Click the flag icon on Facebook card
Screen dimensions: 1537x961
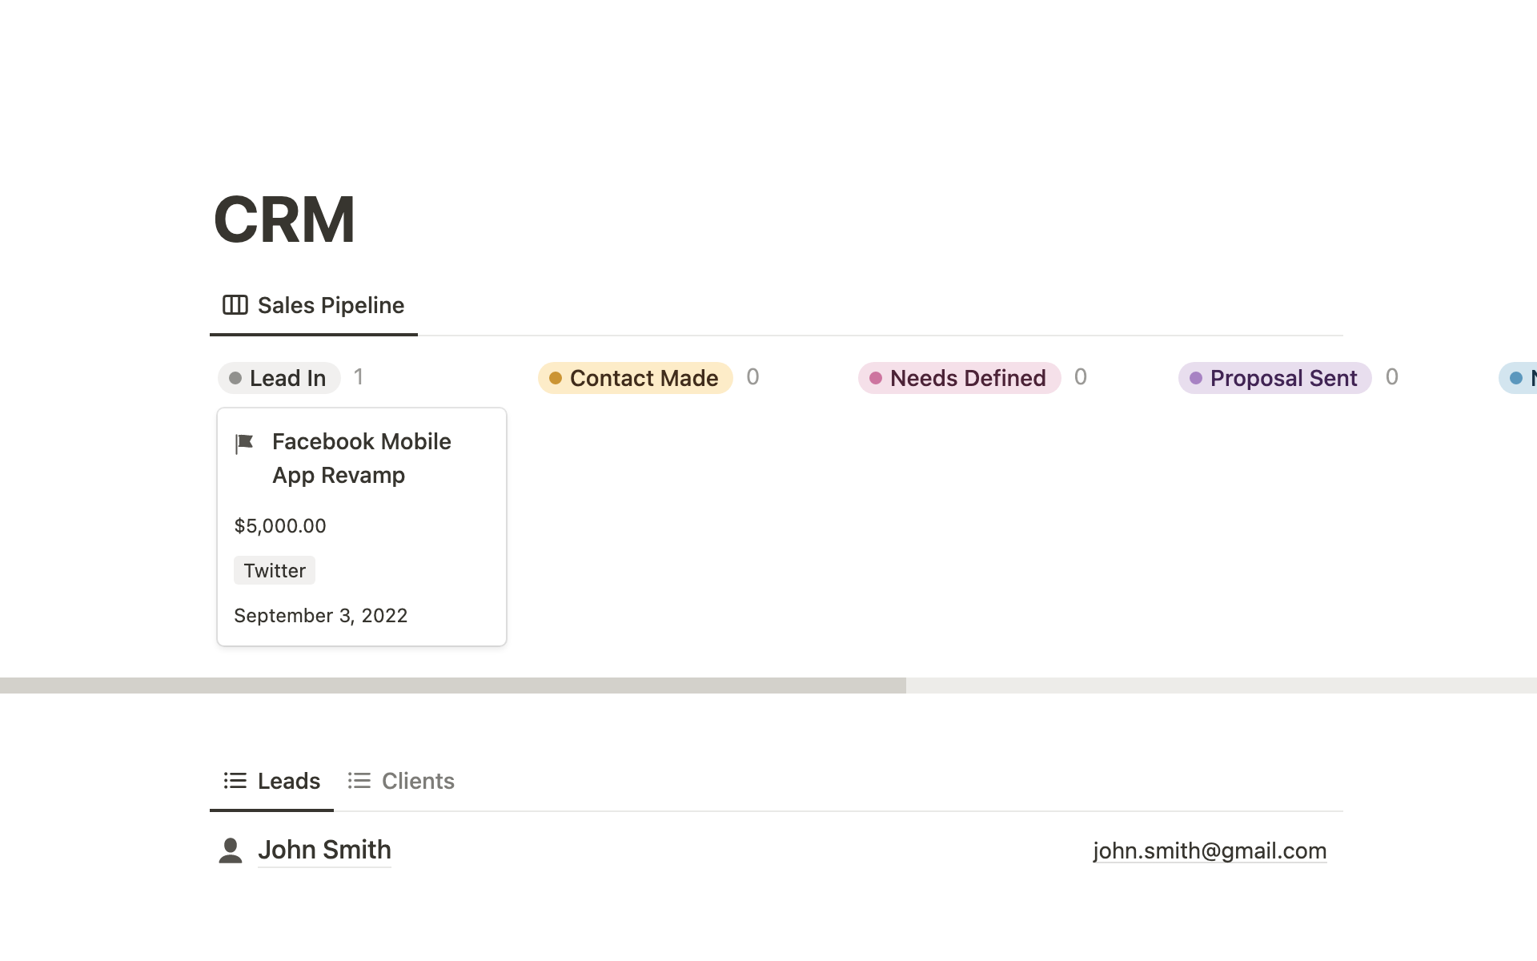pos(244,443)
